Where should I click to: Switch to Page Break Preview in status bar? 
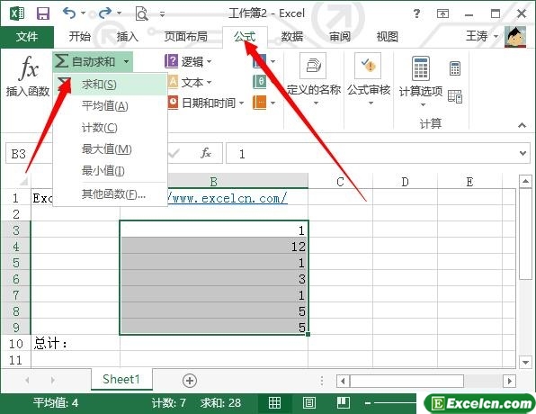343,402
